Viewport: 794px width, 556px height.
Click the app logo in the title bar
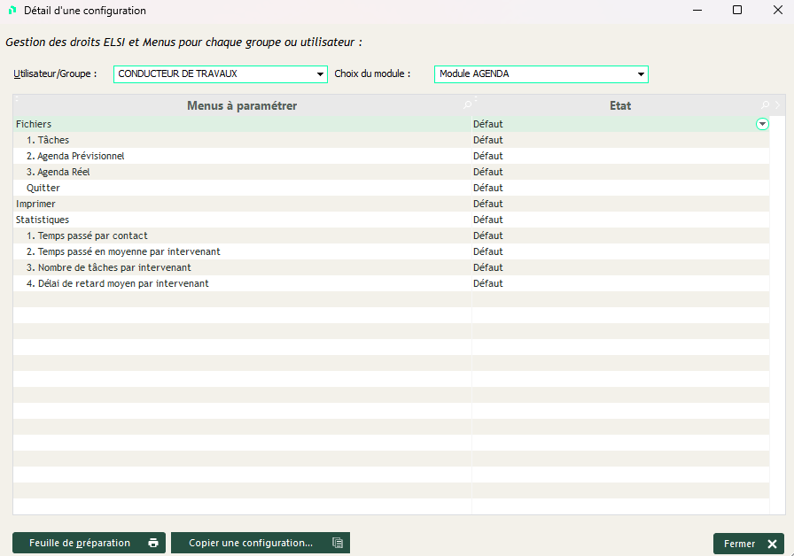click(12, 10)
